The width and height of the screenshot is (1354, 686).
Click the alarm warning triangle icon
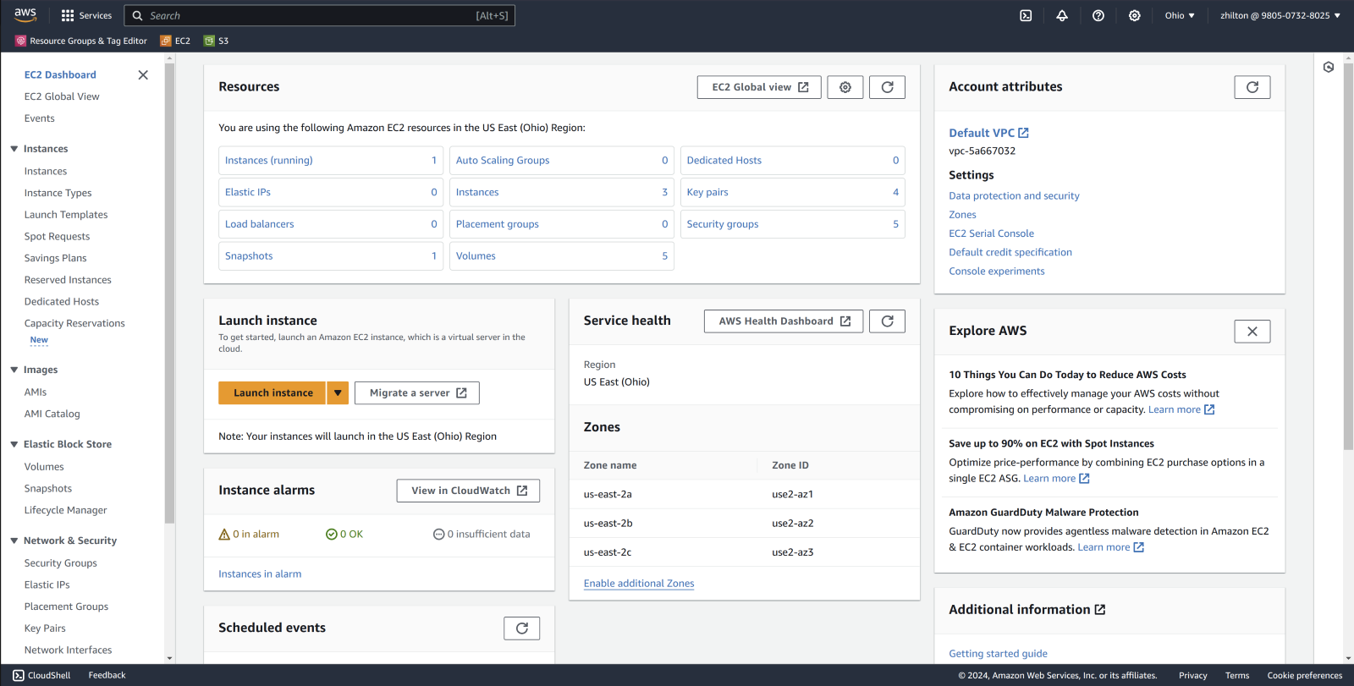pyautogui.click(x=224, y=535)
